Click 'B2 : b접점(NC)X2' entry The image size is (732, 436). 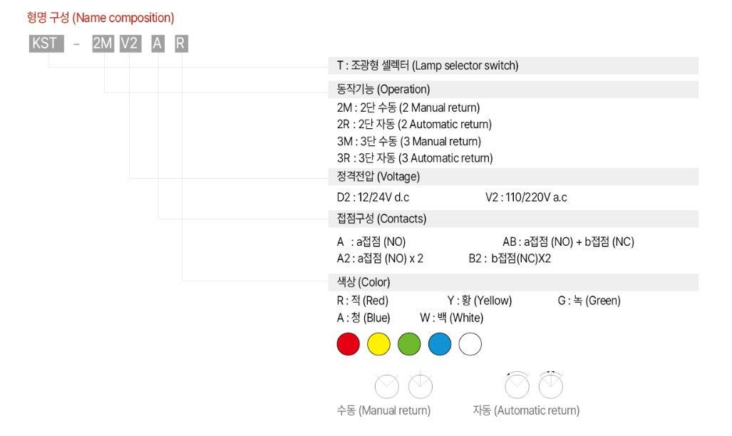tap(510, 259)
